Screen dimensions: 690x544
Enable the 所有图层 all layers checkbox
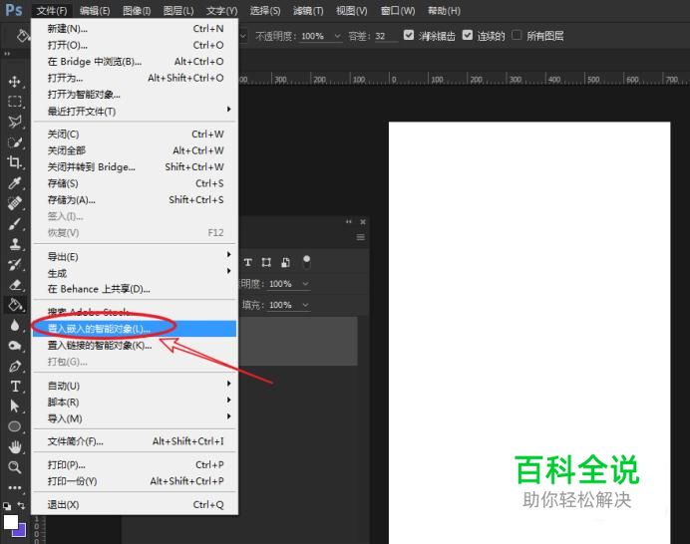coord(517,35)
